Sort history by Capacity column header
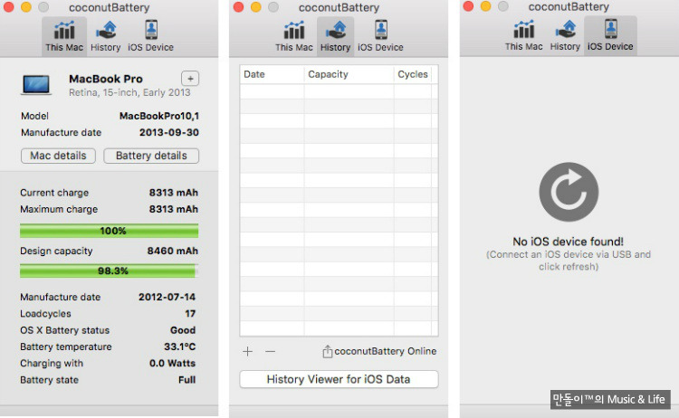The image size is (679, 418). [349, 74]
